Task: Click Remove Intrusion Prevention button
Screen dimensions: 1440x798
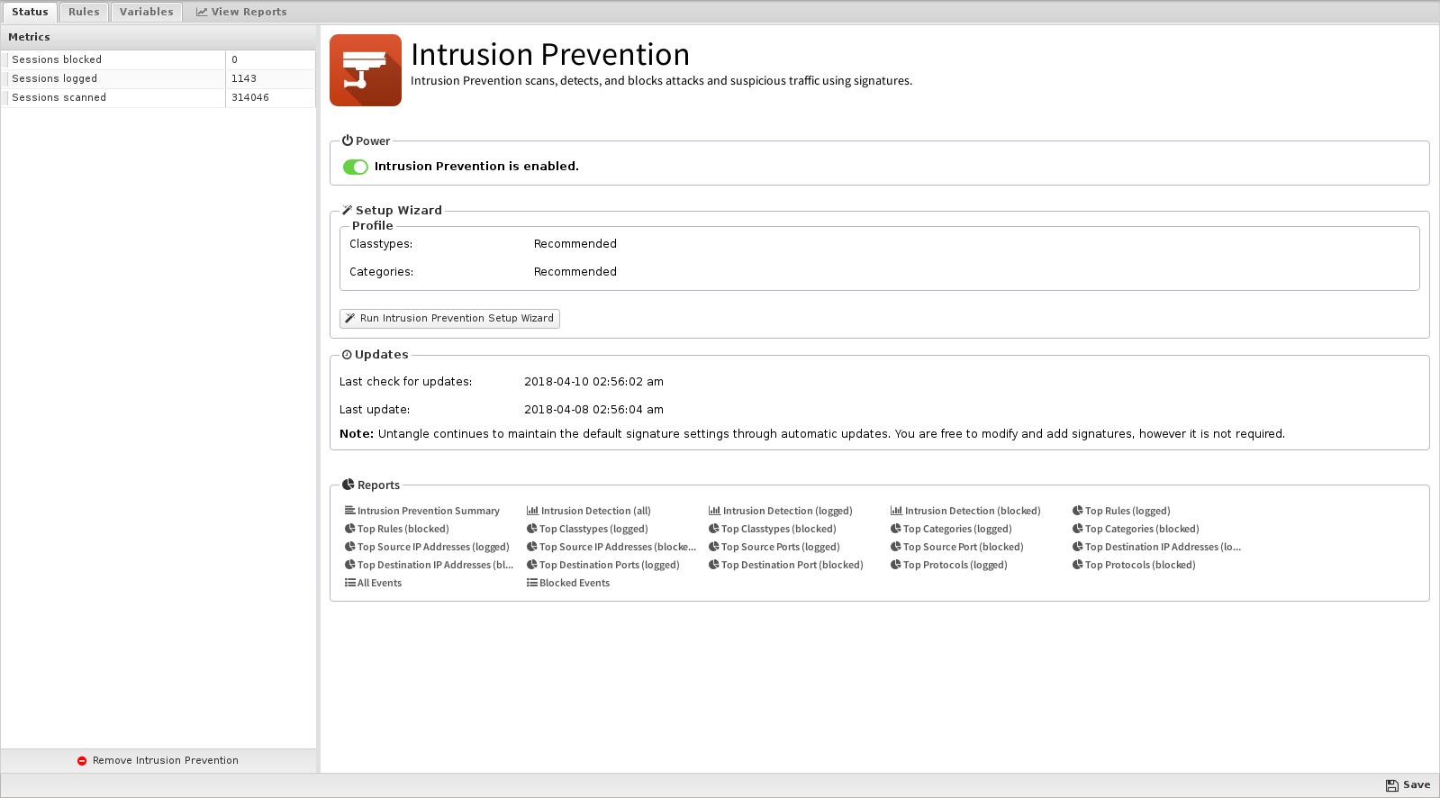Action: click(158, 760)
